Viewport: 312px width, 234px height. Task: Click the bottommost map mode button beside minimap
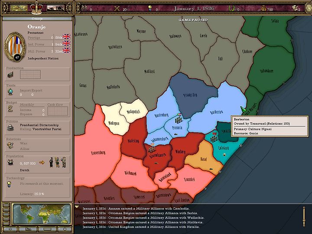tap(6, 223)
